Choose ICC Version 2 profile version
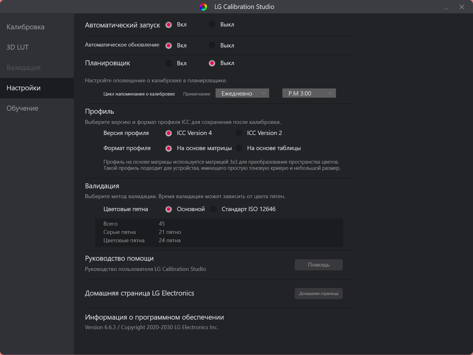This screenshot has height=355, width=473. click(239, 133)
